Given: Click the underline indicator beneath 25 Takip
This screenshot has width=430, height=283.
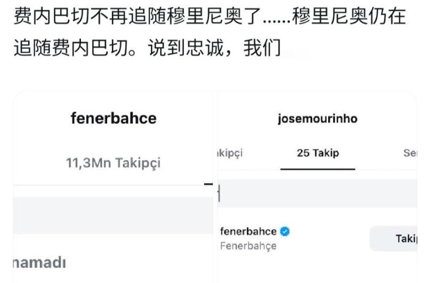Looking at the screenshot, I should click(318, 169).
